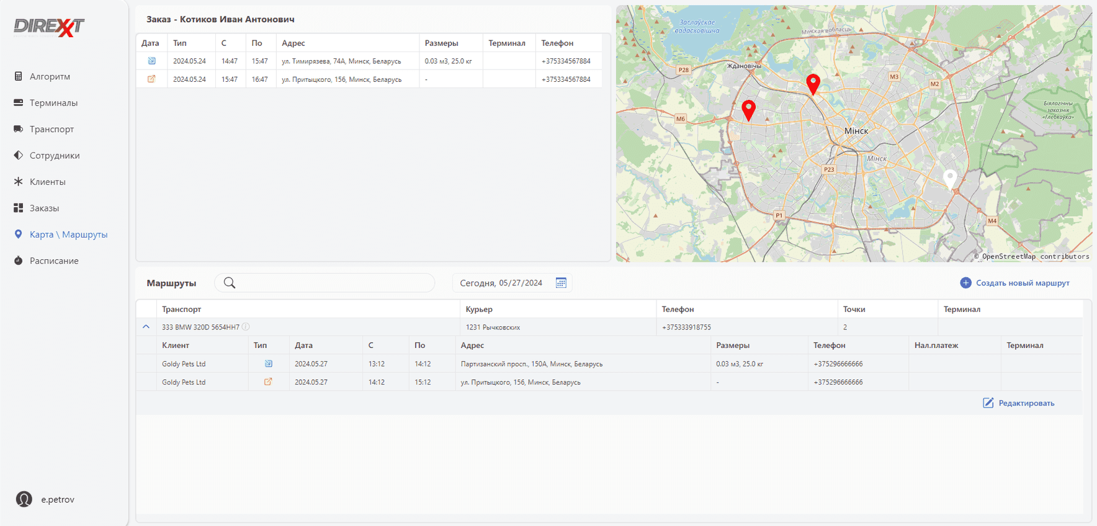The image size is (1097, 526).
Task: Focus the Маршруты search field
Action: pos(325,283)
